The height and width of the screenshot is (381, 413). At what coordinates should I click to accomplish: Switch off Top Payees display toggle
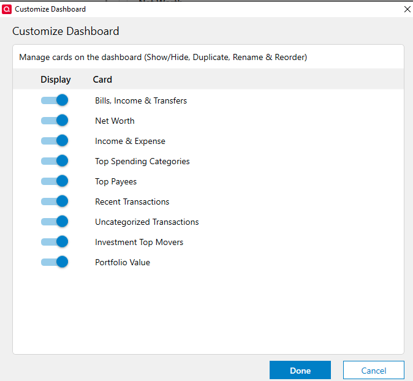tap(55, 181)
